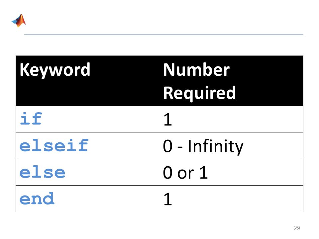
Task: Click slide number 29
Action: (x=297, y=228)
